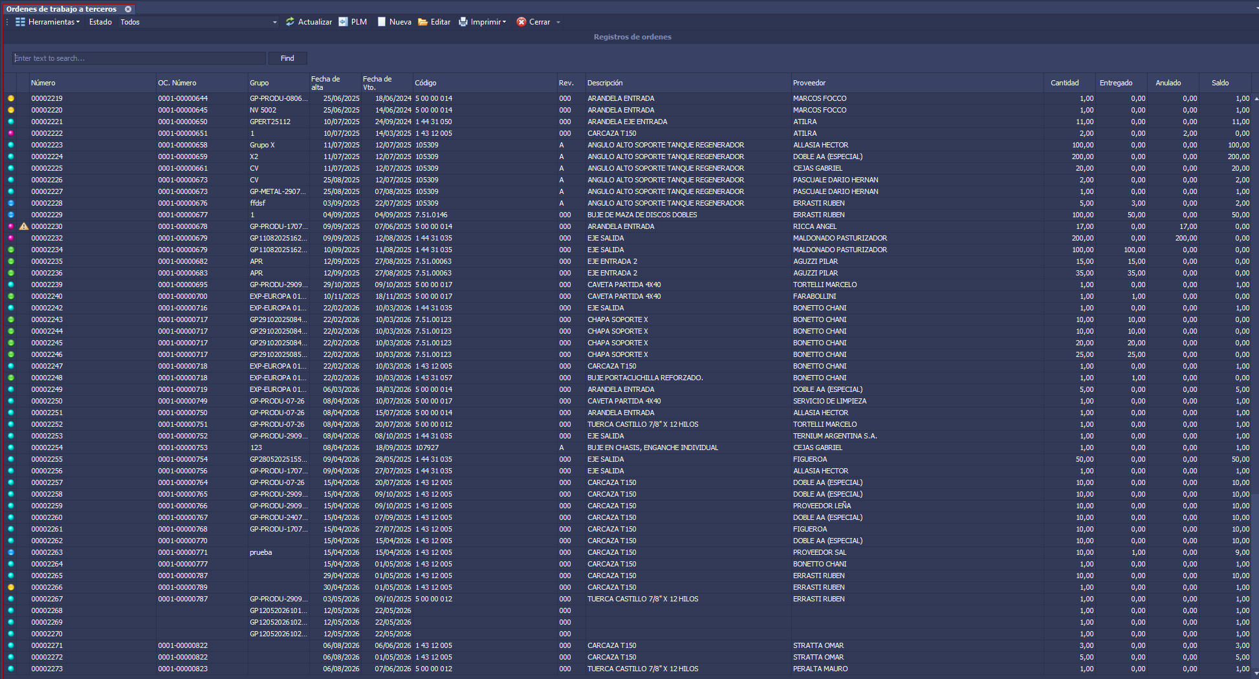This screenshot has height=679, width=1259.
Task: Click the cyan status dot of order 00002273
Action: tap(11, 669)
